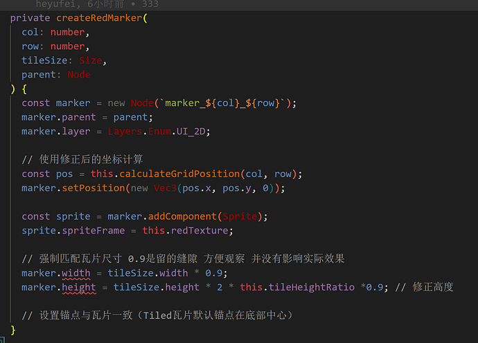Click the private keyword
Image resolution: width=478 pixels, height=343 pixels.
(30, 18)
